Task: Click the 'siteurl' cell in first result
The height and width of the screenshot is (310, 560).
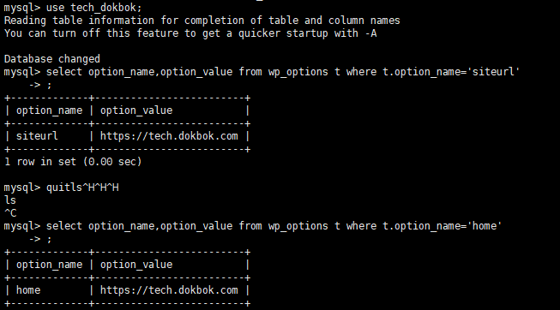Action: point(37,136)
